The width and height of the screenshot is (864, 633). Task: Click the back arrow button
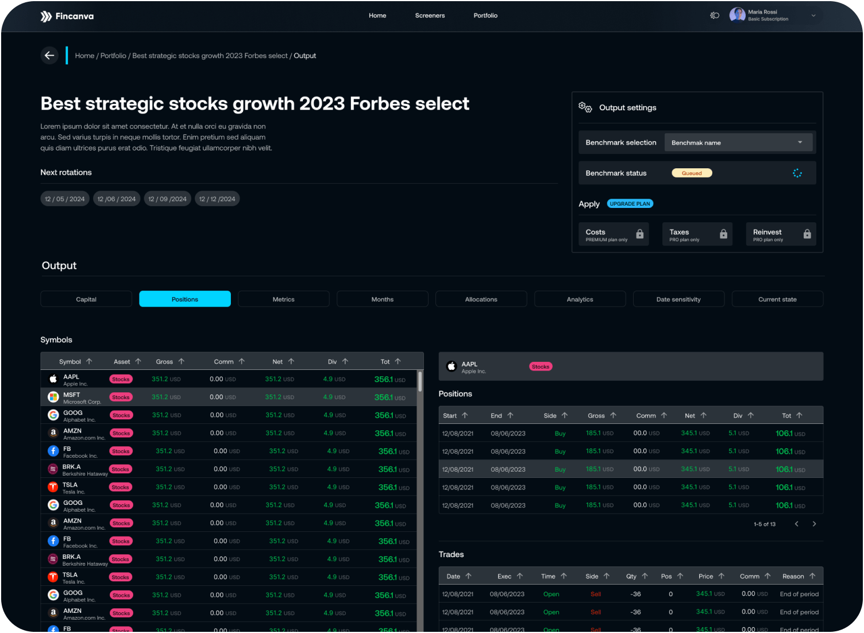pos(49,56)
